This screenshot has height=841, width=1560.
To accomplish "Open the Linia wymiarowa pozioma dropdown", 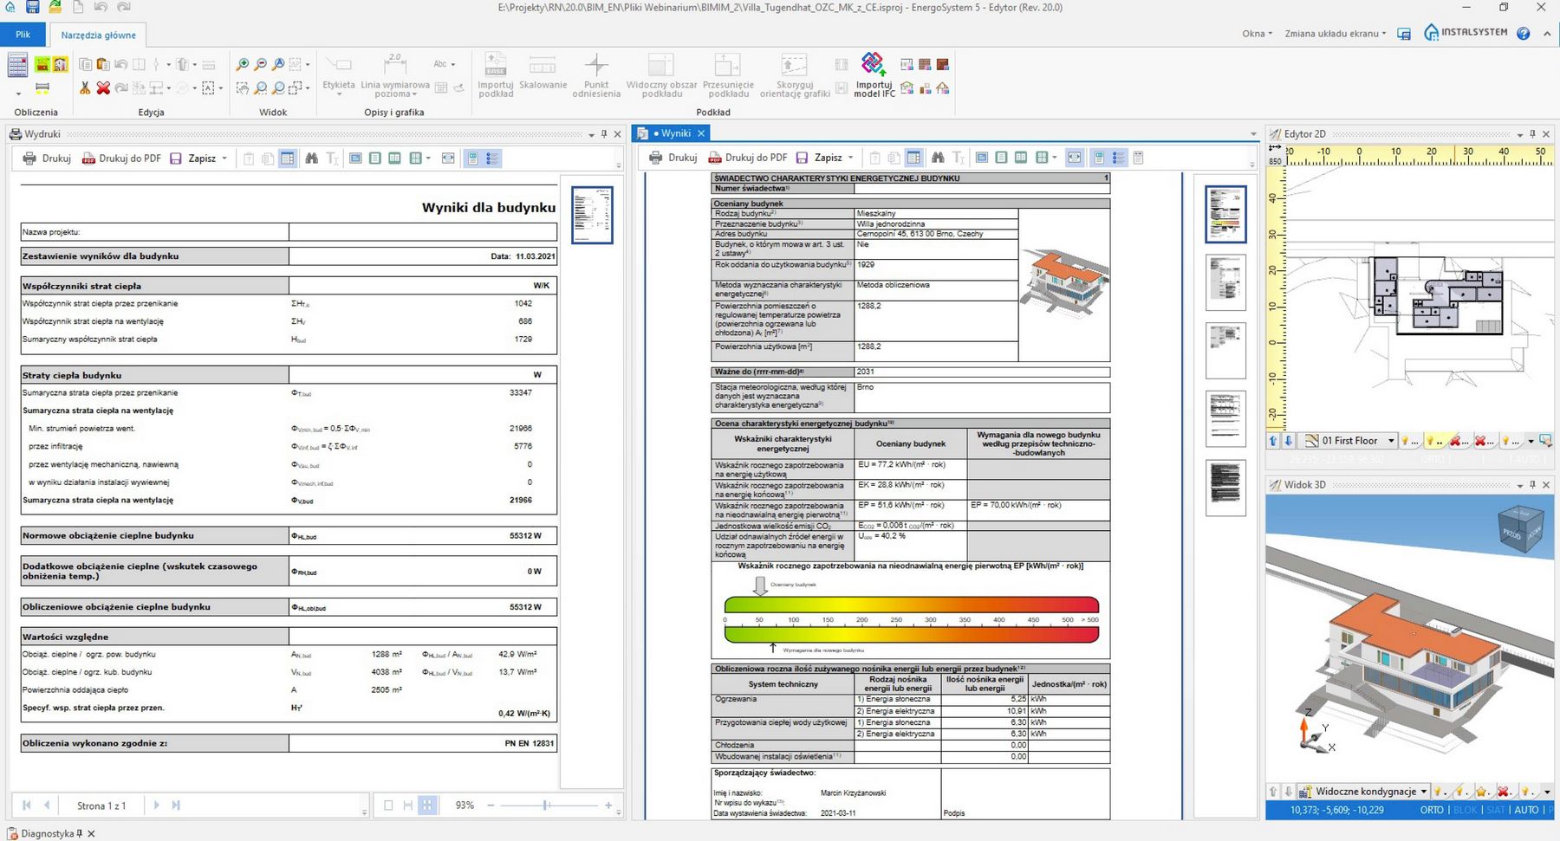I will point(394,74).
